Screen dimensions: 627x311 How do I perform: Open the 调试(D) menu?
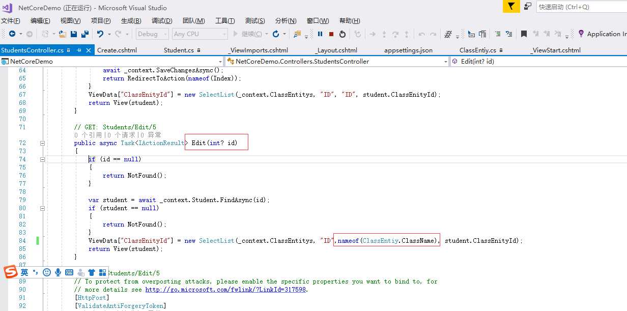point(162,21)
